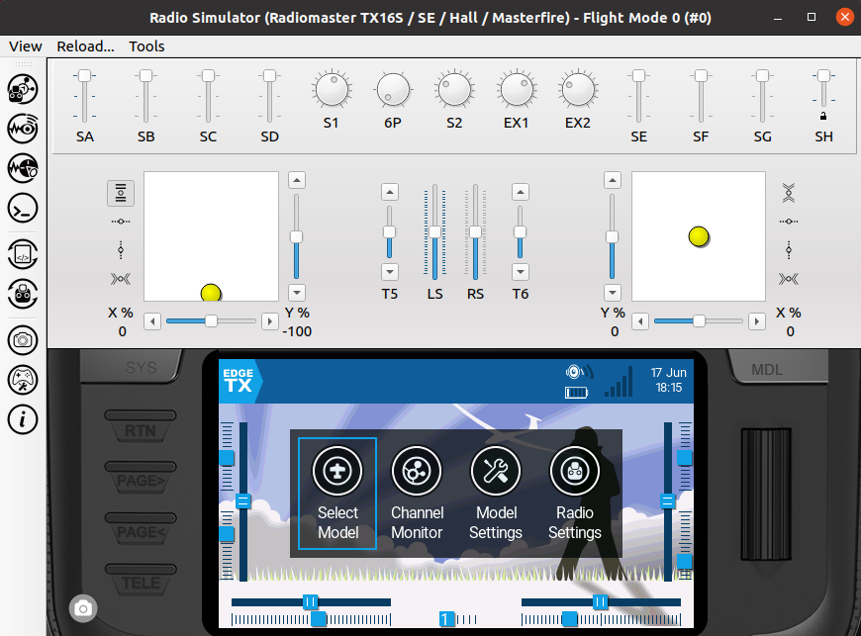This screenshot has height=636, width=861.
Task: Open Model Settings wrench icon
Action: 496,471
